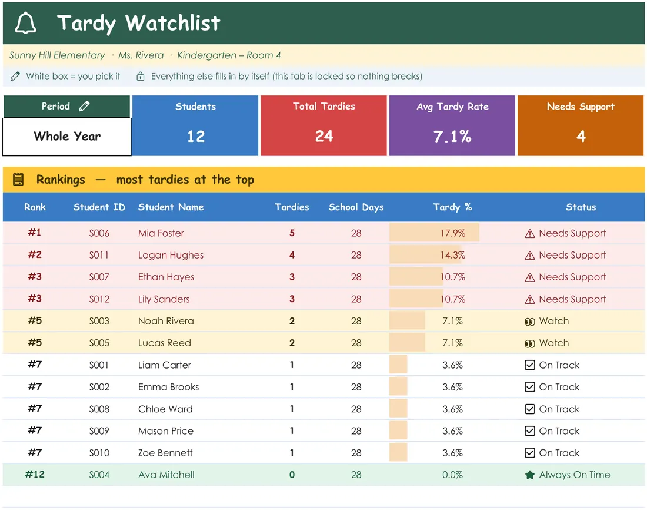Screen dimensions: 647x510
Task: Click the name Lily Sanders
Action: tap(164, 299)
